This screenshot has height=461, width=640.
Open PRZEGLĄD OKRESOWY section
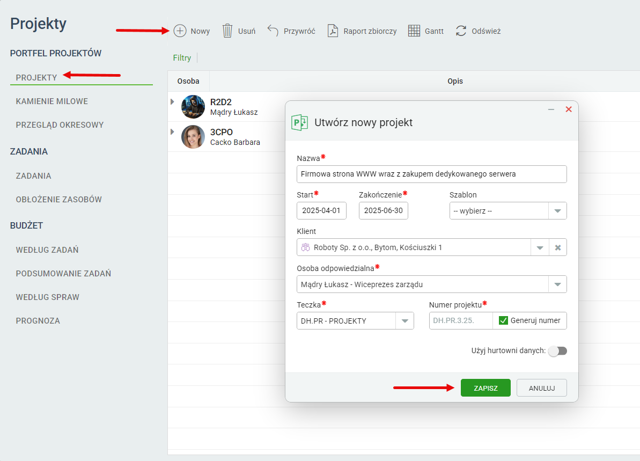point(60,125)
